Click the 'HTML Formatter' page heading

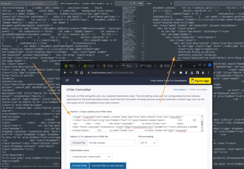(x=79, y=90)
